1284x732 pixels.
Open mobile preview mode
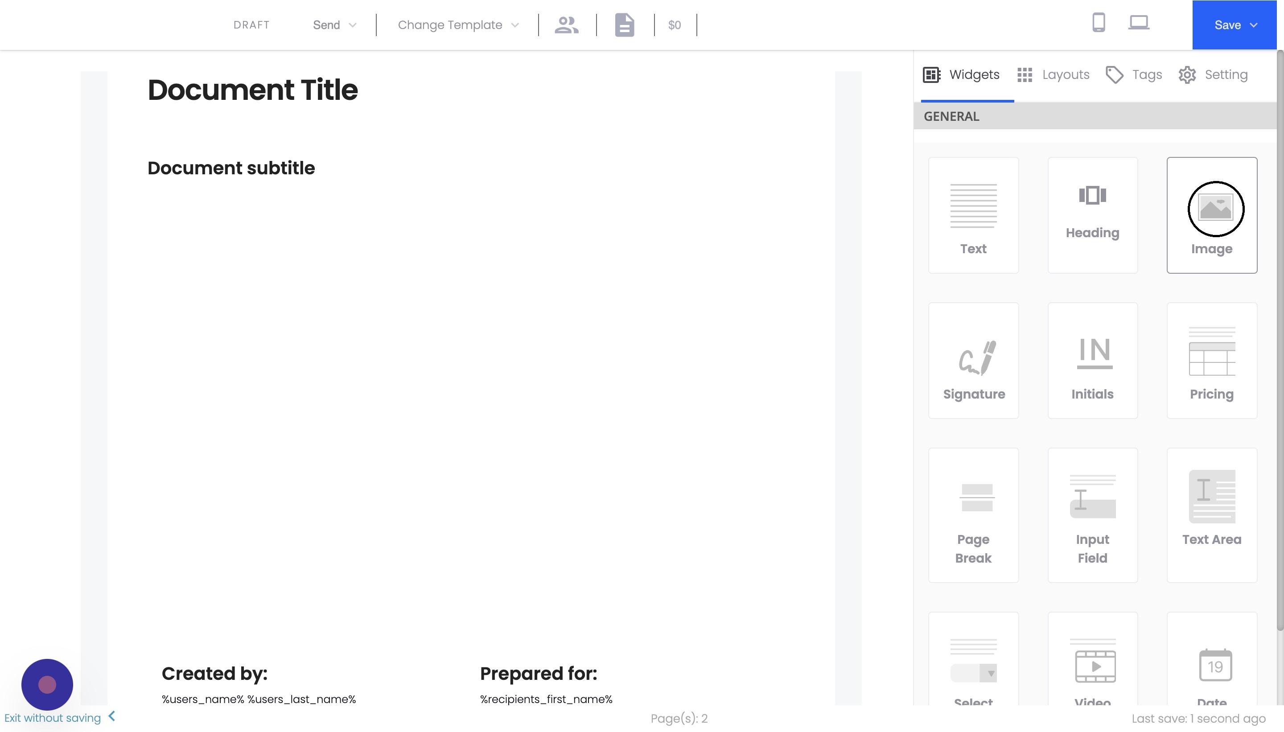(x=1099, y=23)
